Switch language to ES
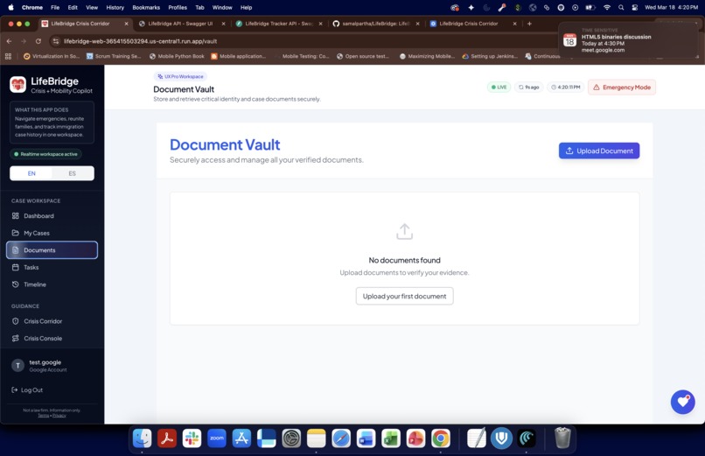The height and width of the screenshot is (456, 705). pos(73,173)
